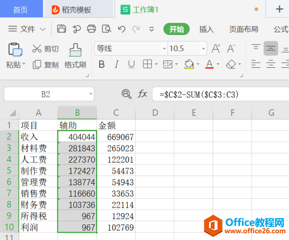Select row 5 header
This screenshot has height=240, width=289.
9,171
